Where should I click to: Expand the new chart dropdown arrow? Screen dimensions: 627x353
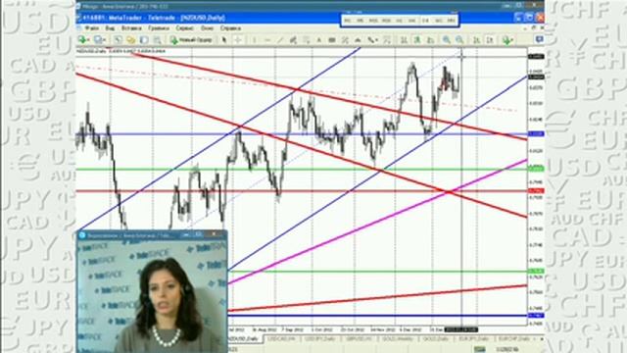pyautogui.click(x=88, y=39)
